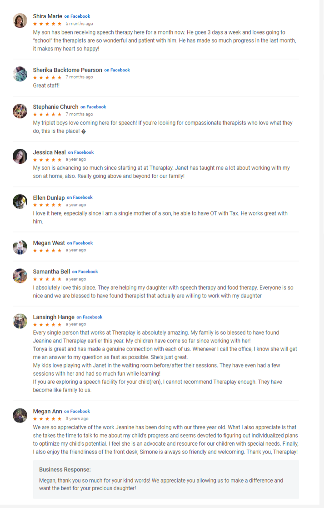The width and height of the screenshot is (324, 508).
Task: Open 'on Facebook' link beside Jessica Neal
Action: 81,152
